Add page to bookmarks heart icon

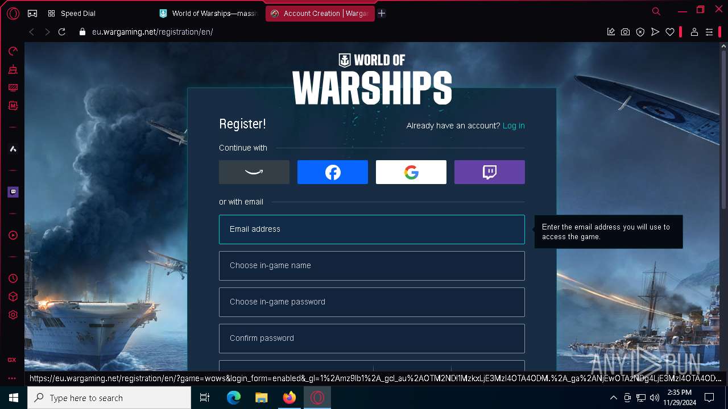click(x=670, y=32)
